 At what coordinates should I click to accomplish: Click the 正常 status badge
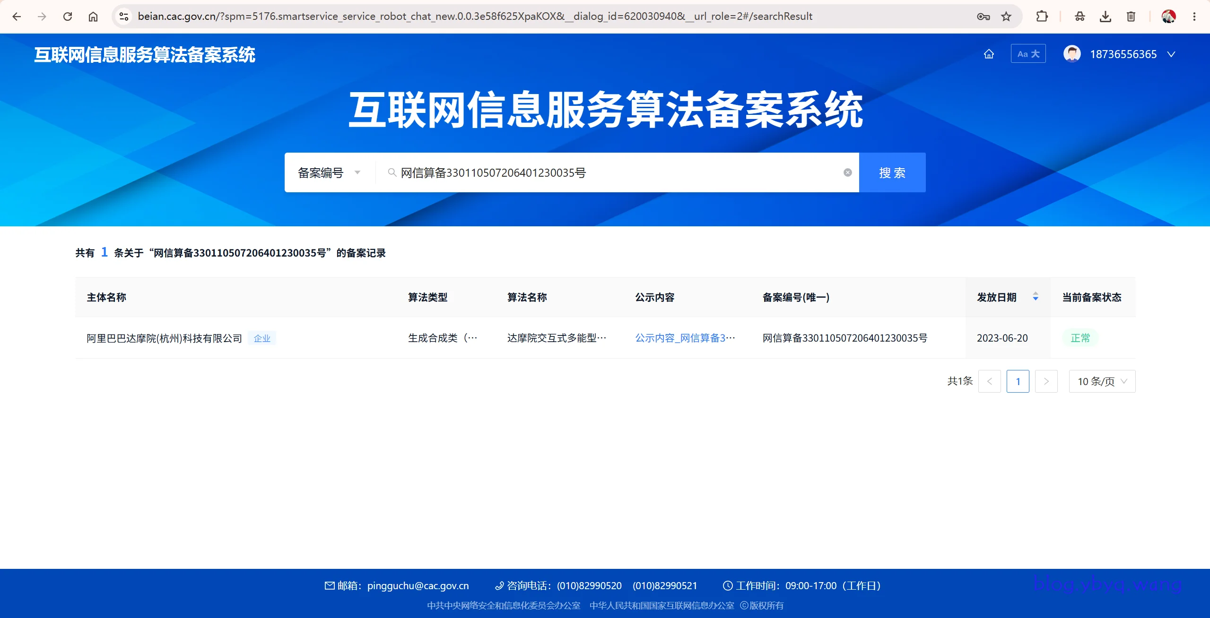click(1080, 338)
